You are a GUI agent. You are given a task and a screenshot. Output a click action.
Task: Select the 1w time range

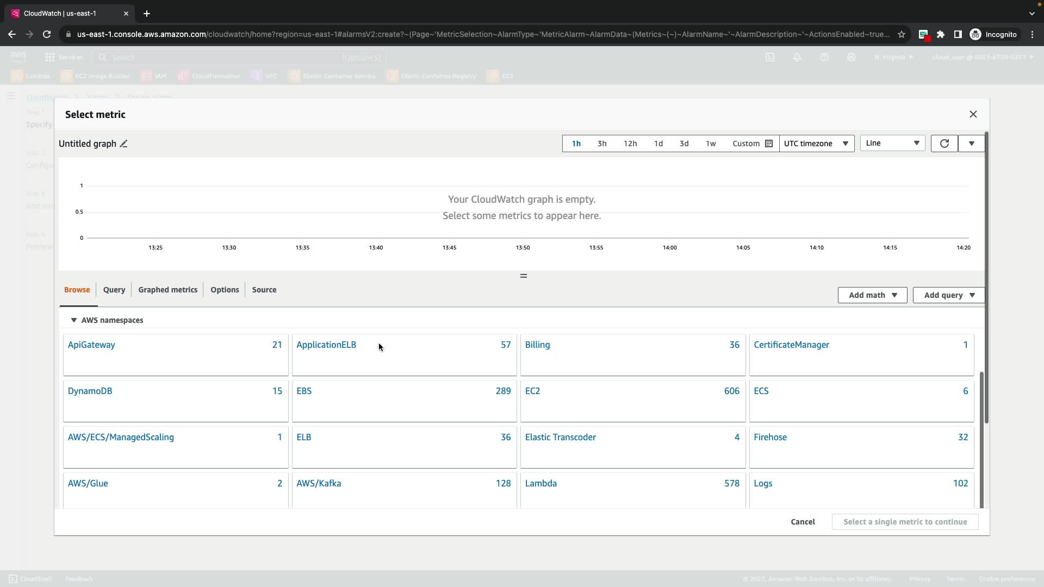pyautogui.click(x=710, y=143)
